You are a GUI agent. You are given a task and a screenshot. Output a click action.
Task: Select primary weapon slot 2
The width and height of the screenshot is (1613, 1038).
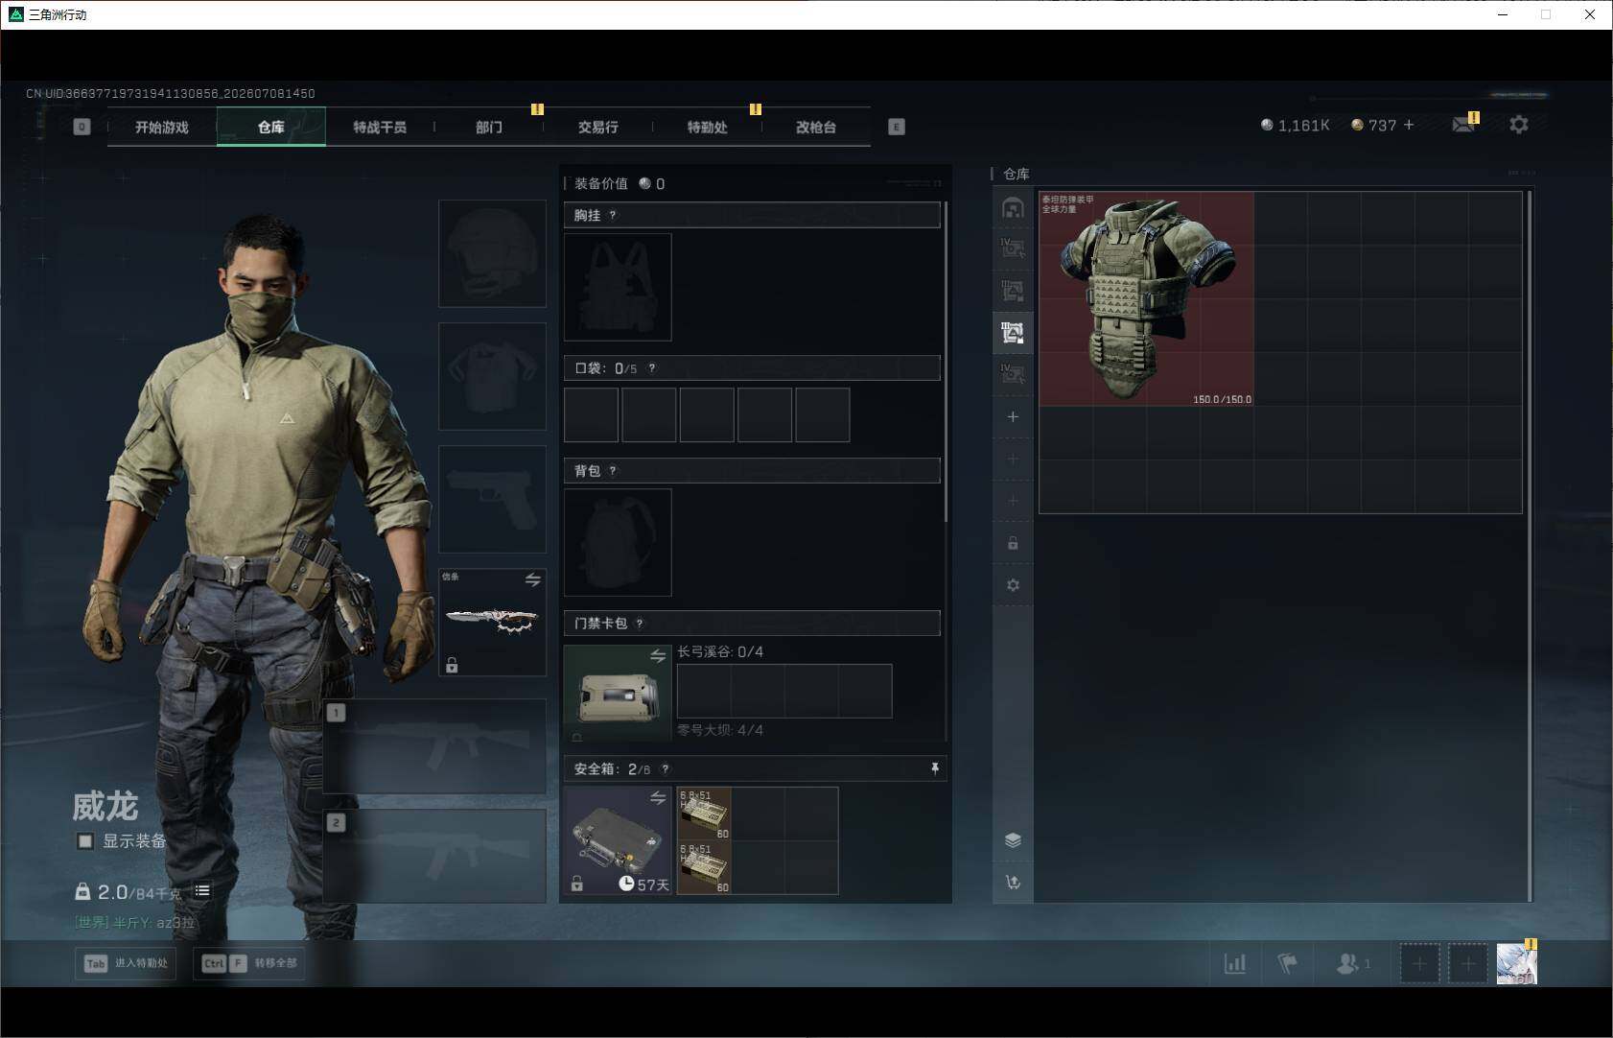435,856
